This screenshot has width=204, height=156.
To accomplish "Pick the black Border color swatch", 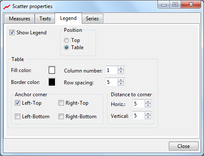I will click(52, 82).
